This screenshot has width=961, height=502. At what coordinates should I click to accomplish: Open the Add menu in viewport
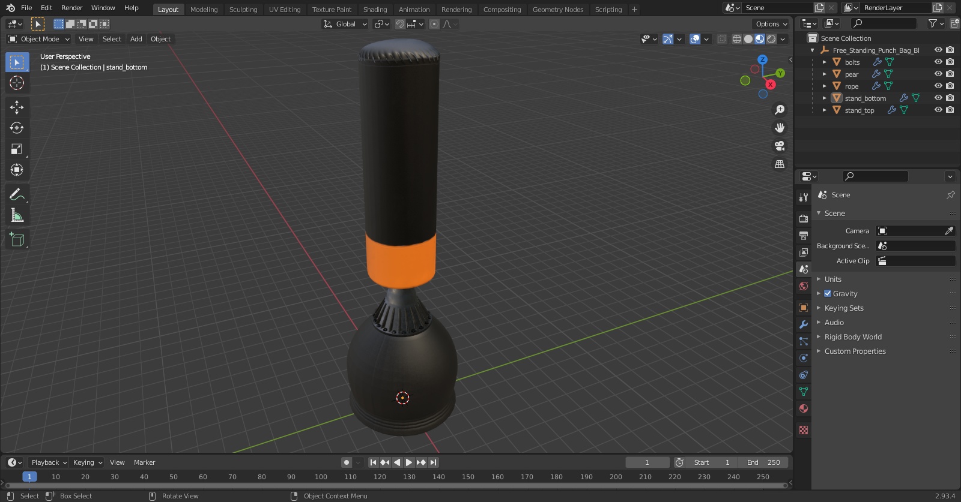[136, 39]
